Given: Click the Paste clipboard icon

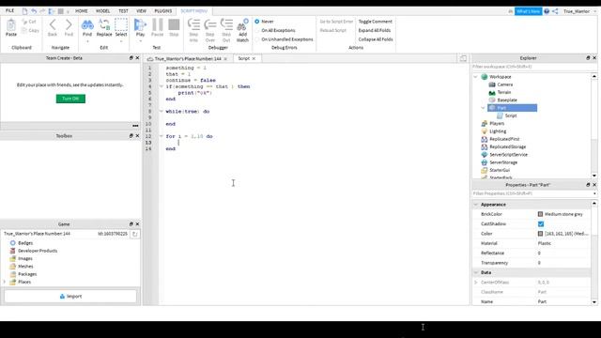Looking at the screenshot, I should (11, 25).
